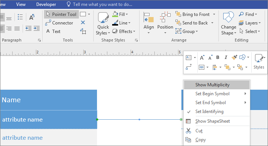Open Quick Styles gallery

pyautogui.click(x=103, y=23)
